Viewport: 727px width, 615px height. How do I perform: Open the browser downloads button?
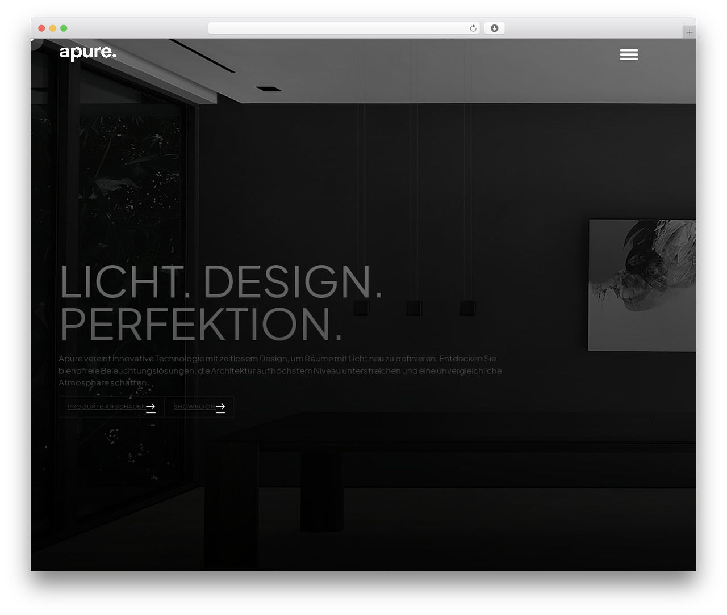494,28
